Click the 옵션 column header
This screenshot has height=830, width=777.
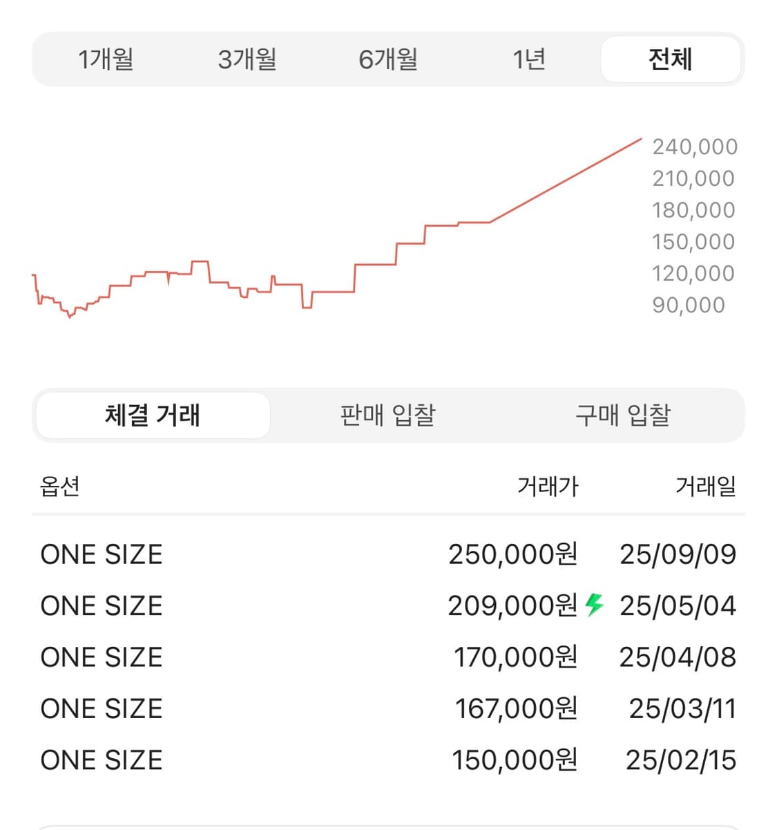60,487
